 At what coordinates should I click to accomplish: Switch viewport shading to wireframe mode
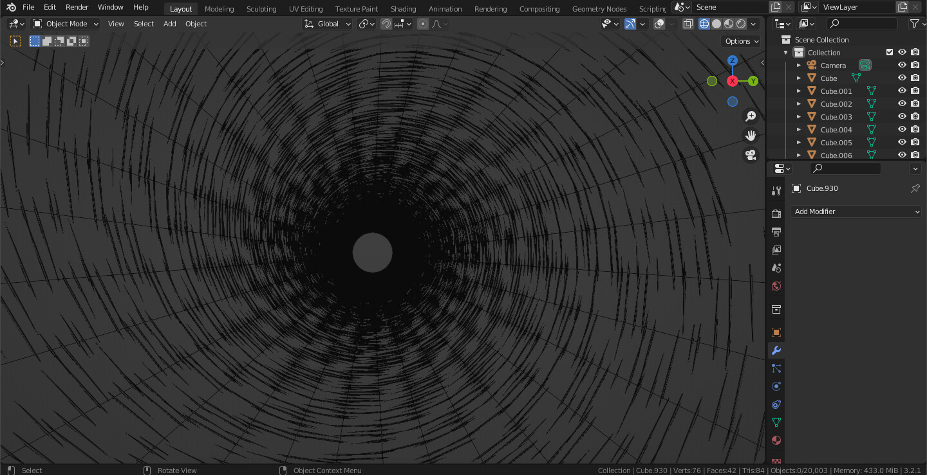704,24
